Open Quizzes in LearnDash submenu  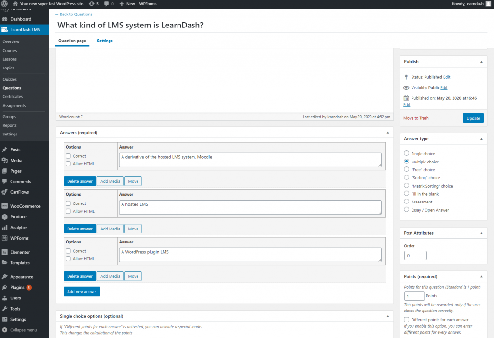[10, 79]
